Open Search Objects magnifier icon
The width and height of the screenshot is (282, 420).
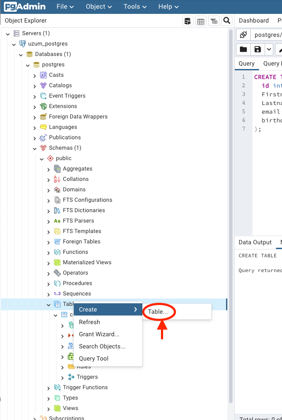pos(226,21)
